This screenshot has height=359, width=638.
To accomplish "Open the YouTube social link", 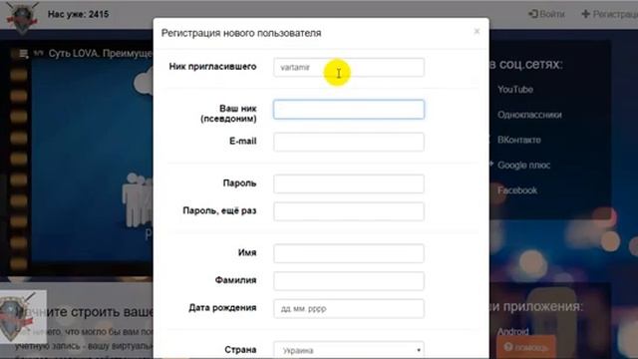I will tap(515, 89).
